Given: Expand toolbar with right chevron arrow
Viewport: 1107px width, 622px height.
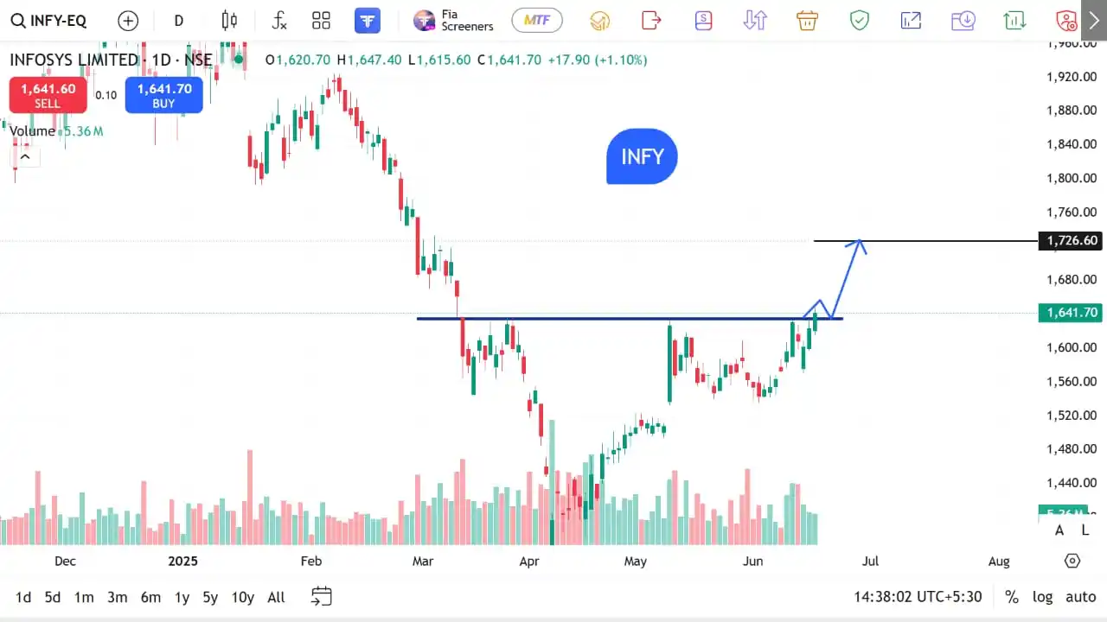Looking at the screenshot, I should 1094,20.
